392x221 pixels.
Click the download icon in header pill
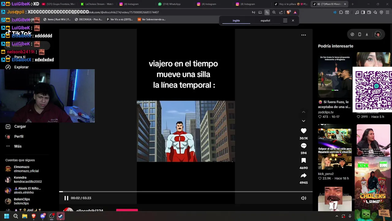point(367,34)
